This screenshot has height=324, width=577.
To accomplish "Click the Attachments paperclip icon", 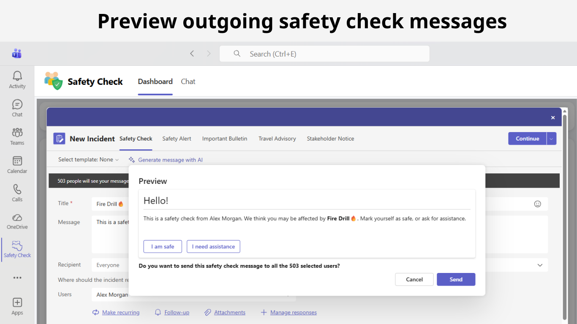I will point(208,312).
